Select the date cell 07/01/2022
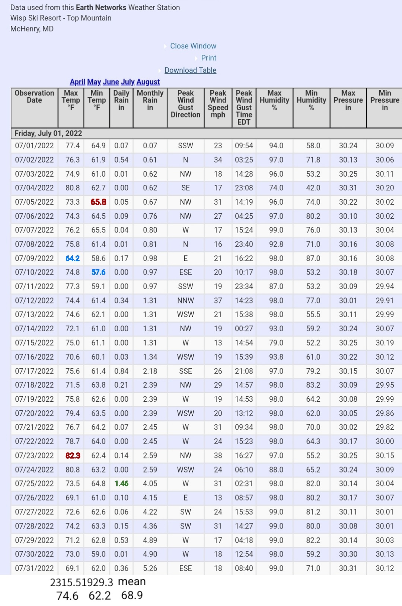Viewport: 402px width, 606px height. point(34,146)
